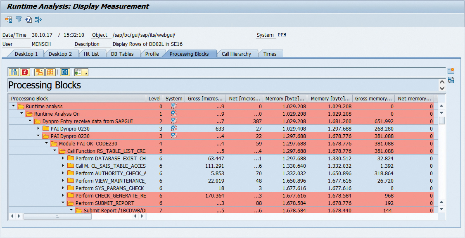The height and width of the screenshot is (238, 465).
Task: Click the refresh document icon in top toolbar
Action: coord(28,19)
